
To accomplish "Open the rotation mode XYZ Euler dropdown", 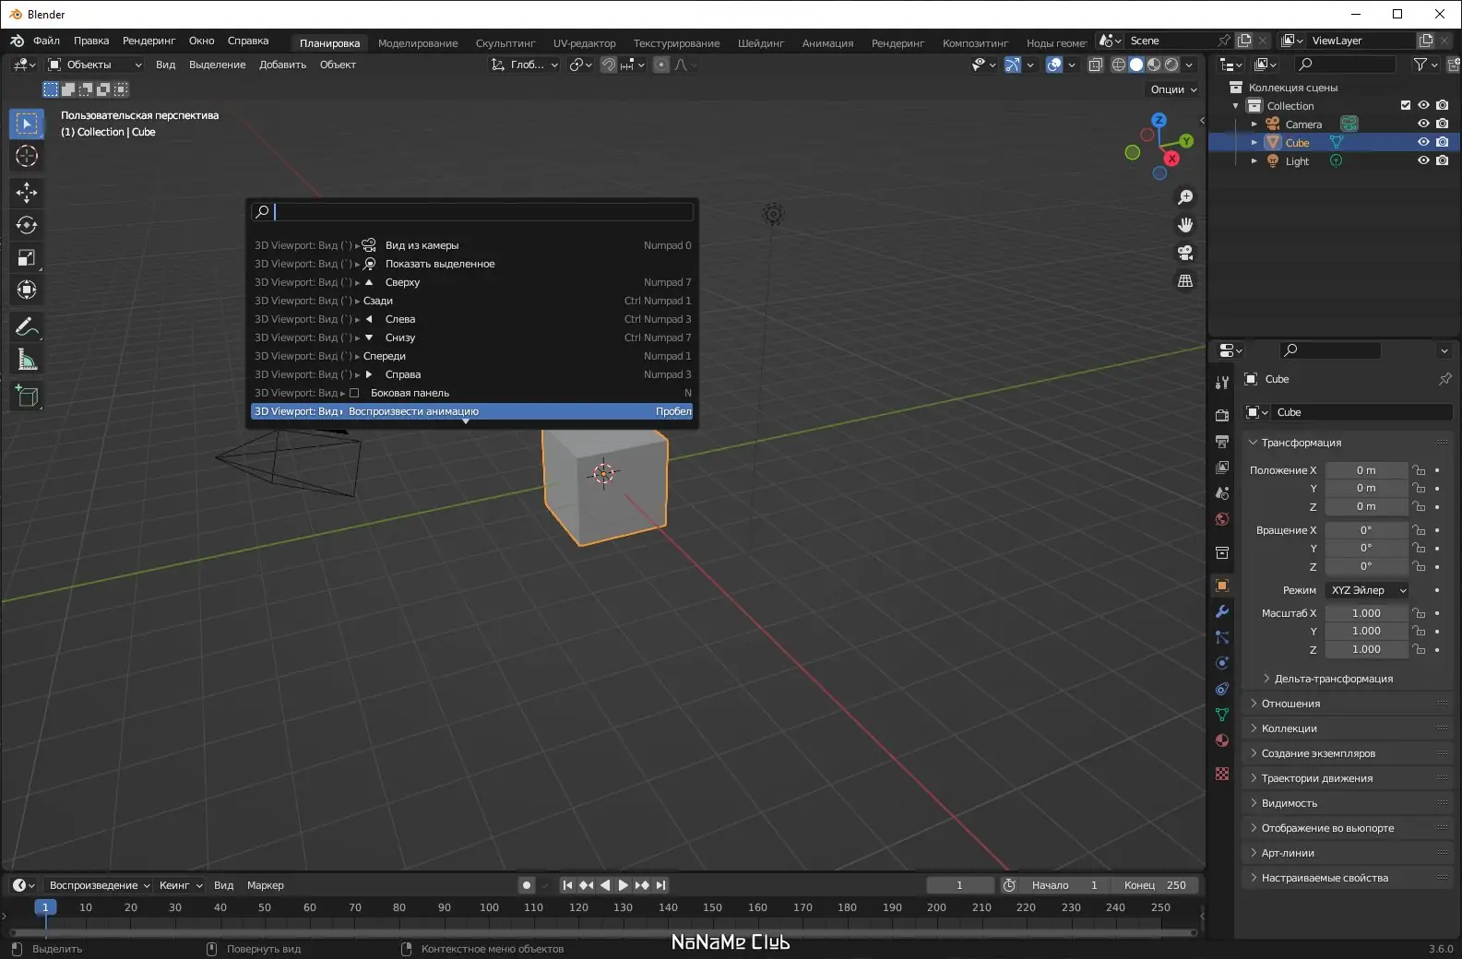I will [1367, 590].
